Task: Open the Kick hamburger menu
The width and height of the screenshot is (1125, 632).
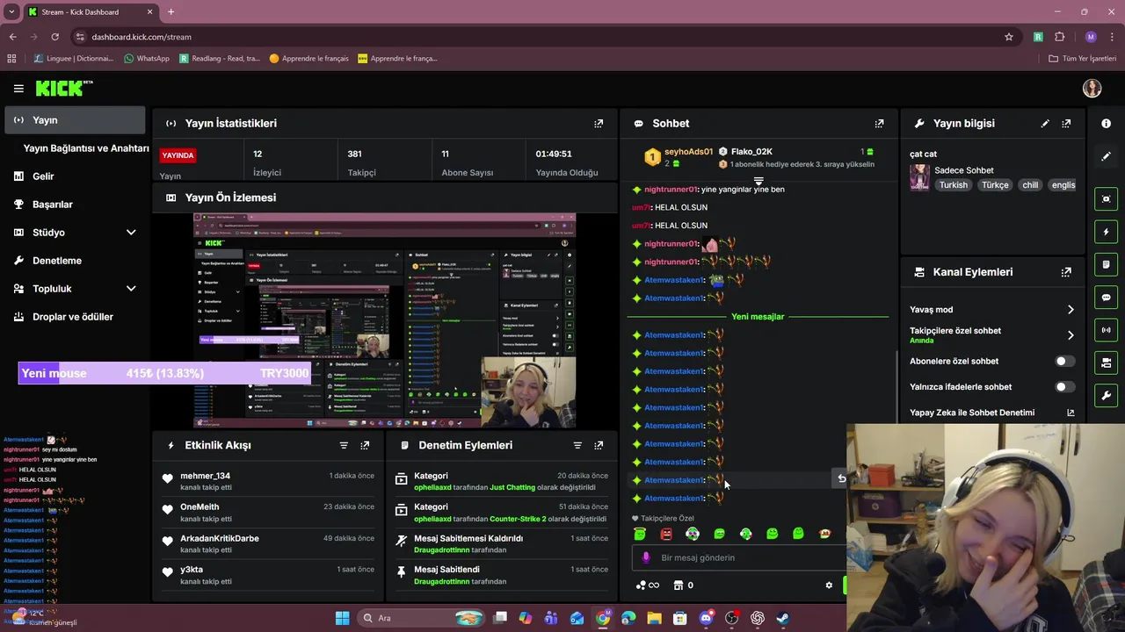Action: 18,89
